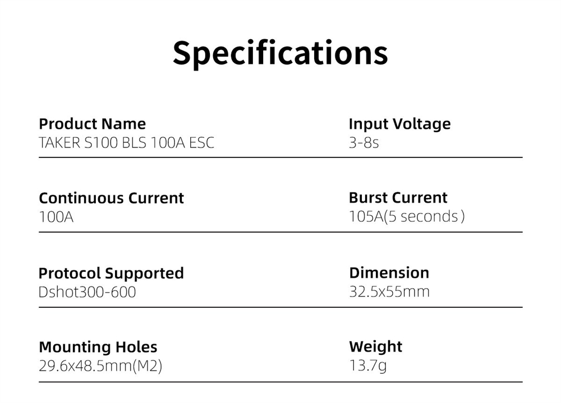
Task: Click the Protocol Supported label
Action: pos(111,273)
